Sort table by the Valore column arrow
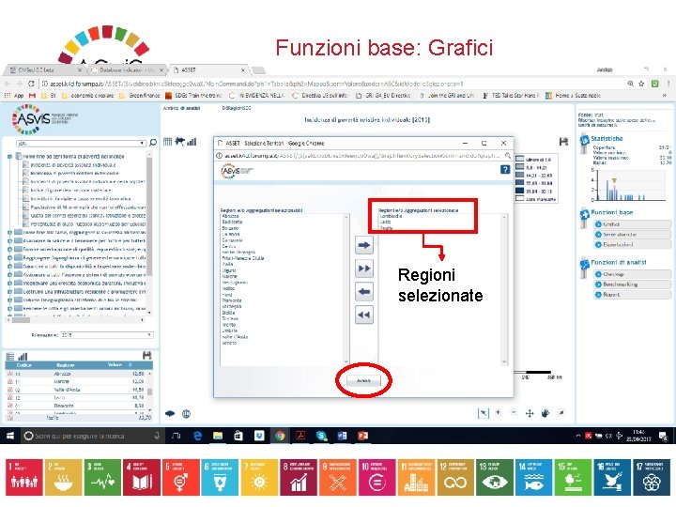 131,365
